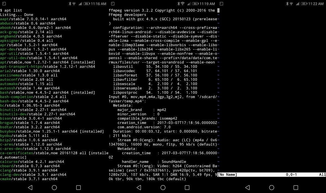Tap Wi-Fi icon beside 11:19 AM clock
The image size is (326, 193).
(x=183, y=4)
